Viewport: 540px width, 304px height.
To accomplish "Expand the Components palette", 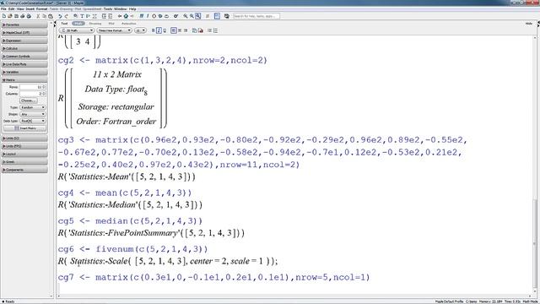I will (x=24, y=170).
